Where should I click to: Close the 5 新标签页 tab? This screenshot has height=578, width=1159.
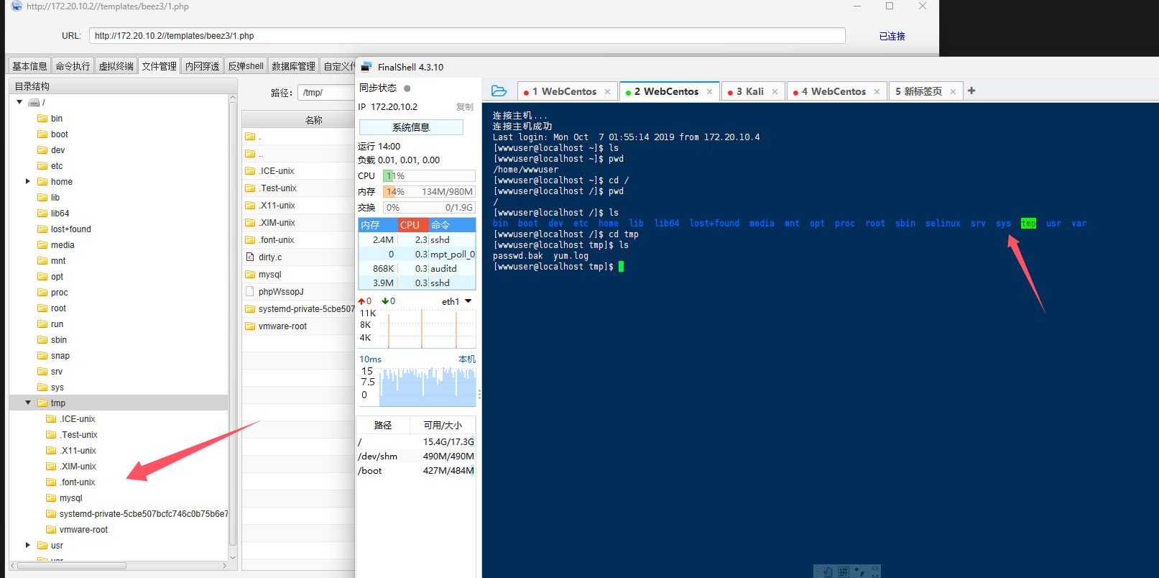[x=953, y=91]
